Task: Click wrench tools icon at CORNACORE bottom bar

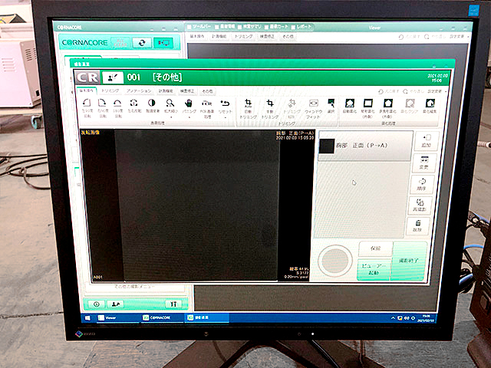Action: pos(173,304)
